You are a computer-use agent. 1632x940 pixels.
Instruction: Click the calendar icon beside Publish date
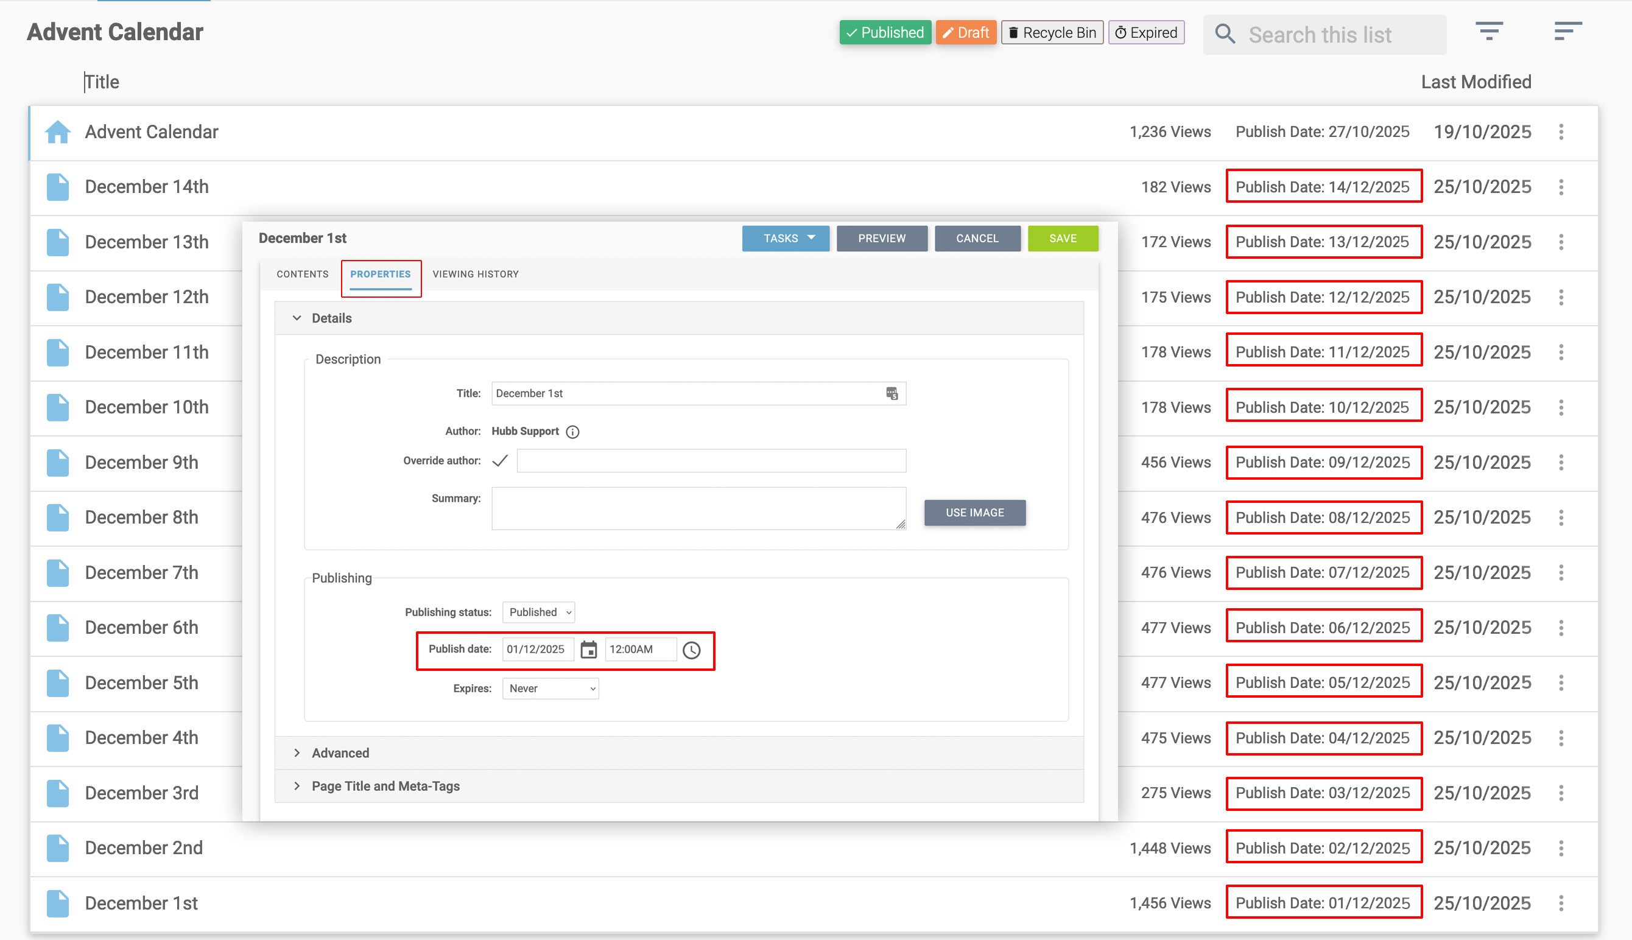[x=588, y=650]
